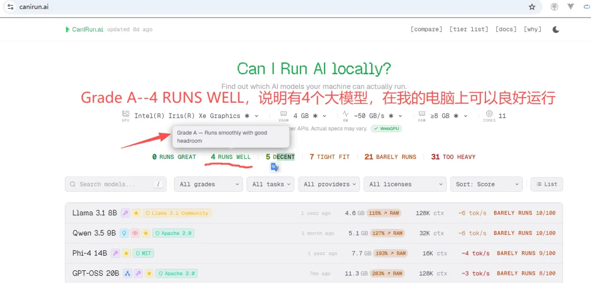Click the branching nodes icon on GPT-OSS 20B

128,273
